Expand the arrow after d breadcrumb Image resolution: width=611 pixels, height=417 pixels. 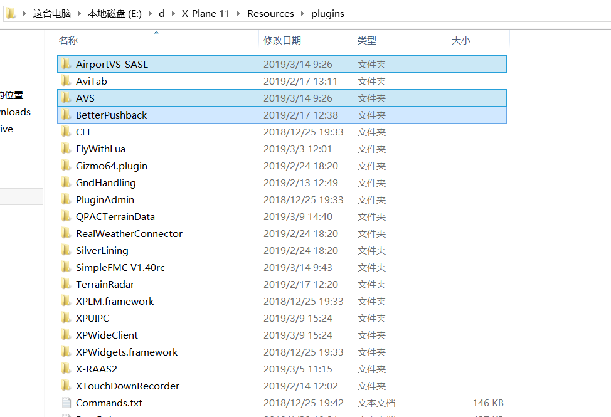(173, 14)
